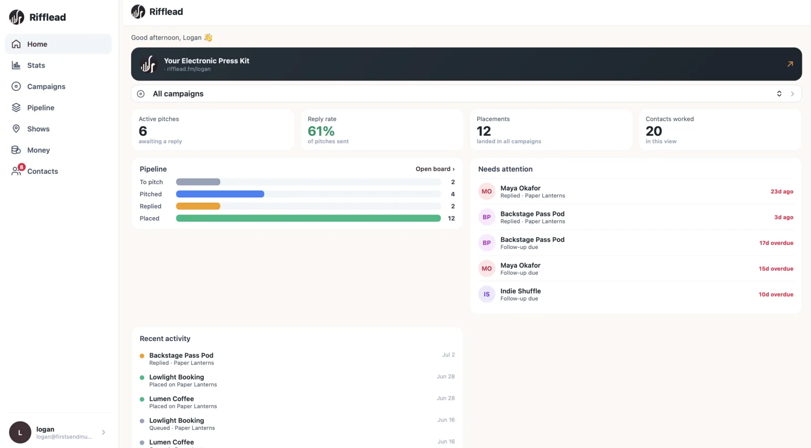Click Lowlight Booking Placed on Paper Lanterns
811x448 pixels.
(x=183, y=381)
